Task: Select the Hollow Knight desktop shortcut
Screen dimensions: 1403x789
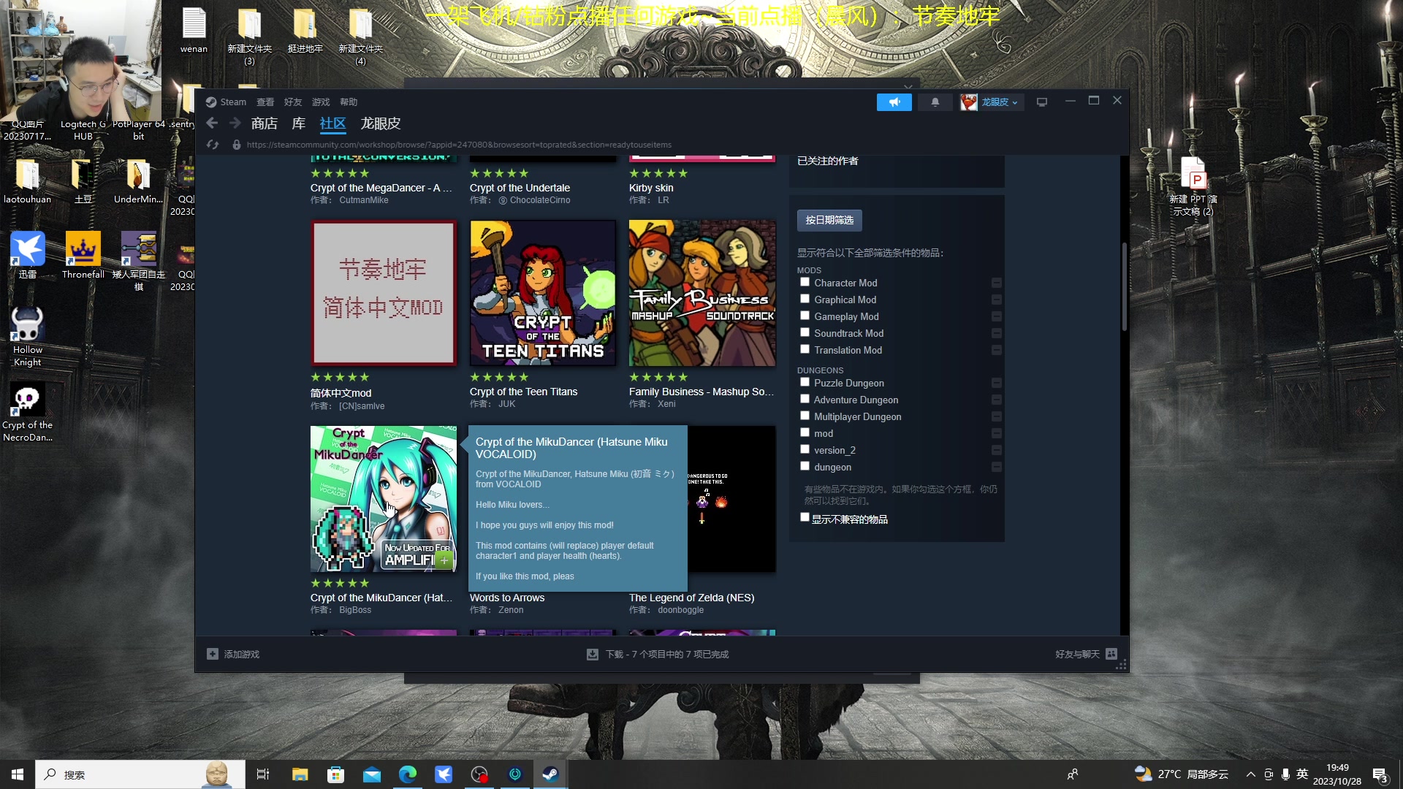Action: coord(28,336)
